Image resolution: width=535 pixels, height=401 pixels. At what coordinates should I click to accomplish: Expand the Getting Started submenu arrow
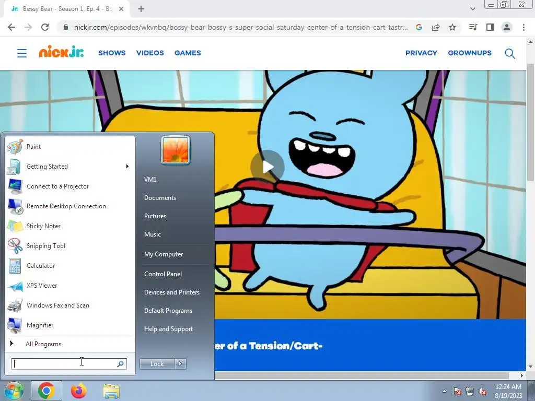click(x=127, y=167)
